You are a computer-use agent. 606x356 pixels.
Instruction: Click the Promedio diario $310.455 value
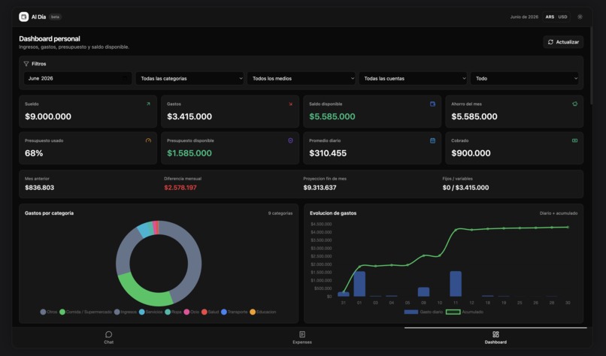328,153
